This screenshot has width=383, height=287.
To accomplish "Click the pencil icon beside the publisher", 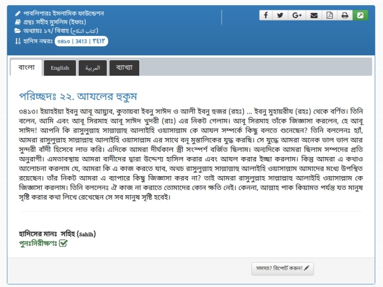I will click(x=18, y=13).
